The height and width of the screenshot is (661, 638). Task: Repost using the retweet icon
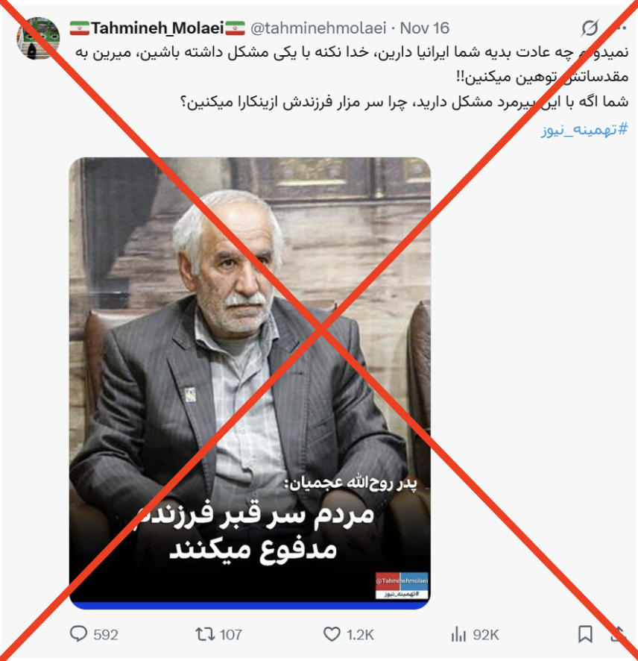(205, 634)
